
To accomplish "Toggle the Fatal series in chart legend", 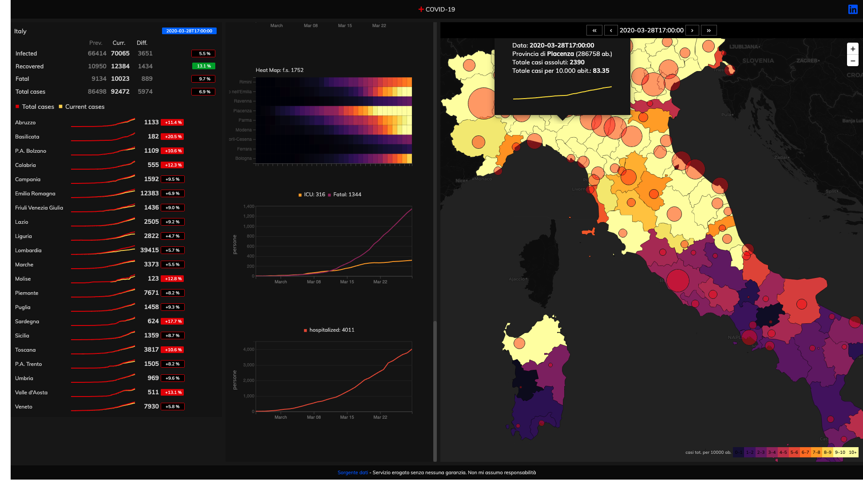I will coord(344,194).
